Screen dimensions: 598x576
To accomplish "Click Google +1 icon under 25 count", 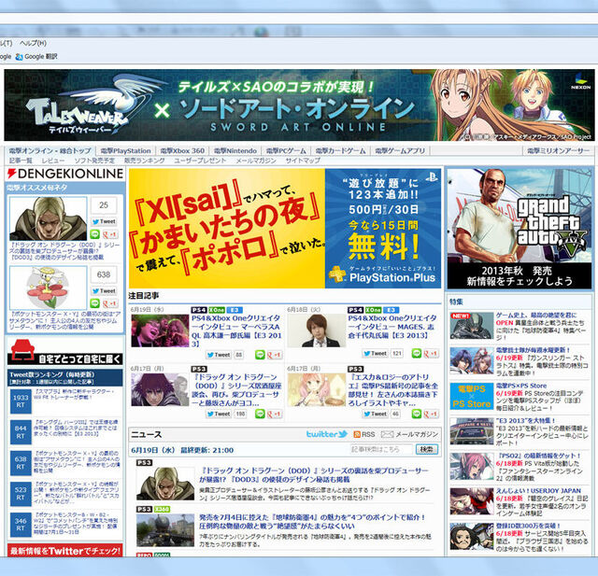I will (x=110, y=234).
